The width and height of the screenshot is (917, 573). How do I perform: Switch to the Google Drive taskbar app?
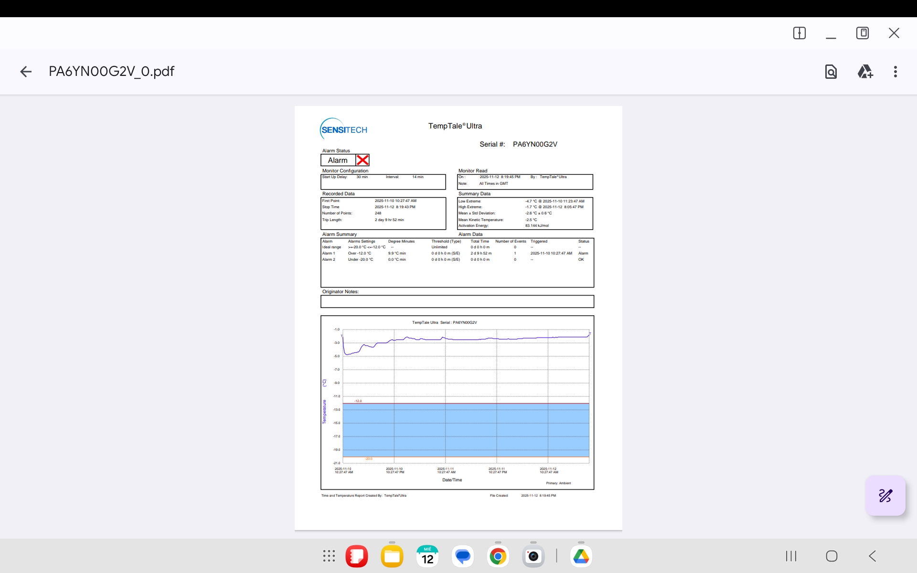click(x=581, y=556)
